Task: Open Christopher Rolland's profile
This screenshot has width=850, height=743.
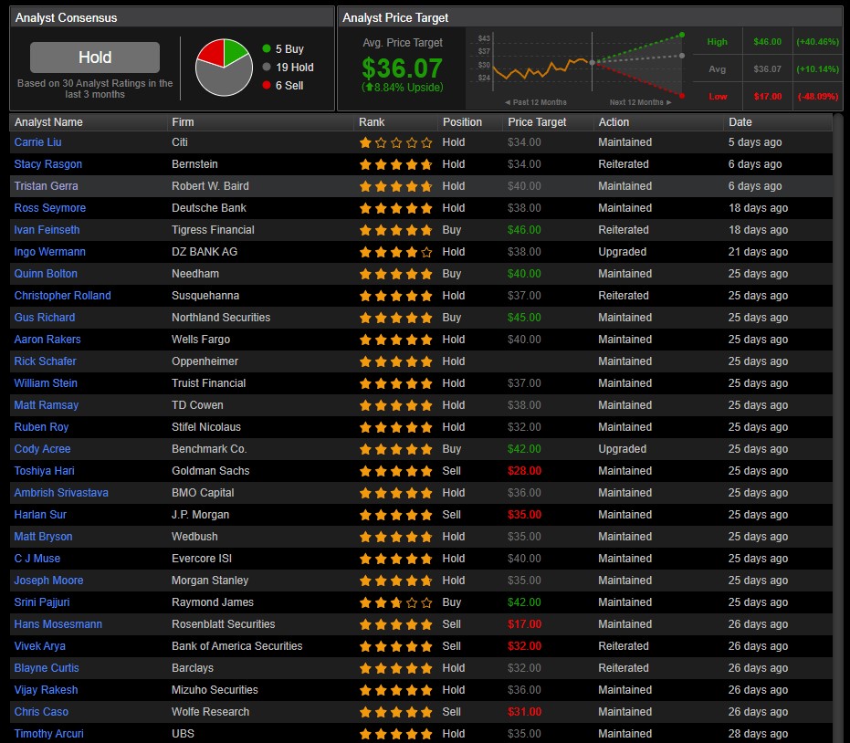Action: 62,296
